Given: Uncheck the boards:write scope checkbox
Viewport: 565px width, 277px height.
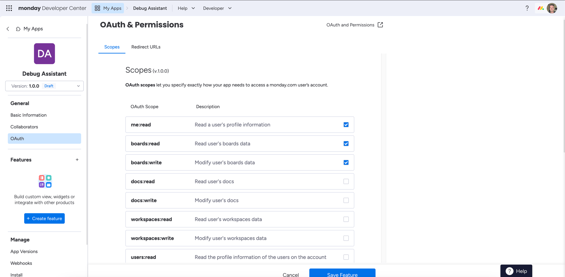Looking at the screenshot, I should [346, 162].
